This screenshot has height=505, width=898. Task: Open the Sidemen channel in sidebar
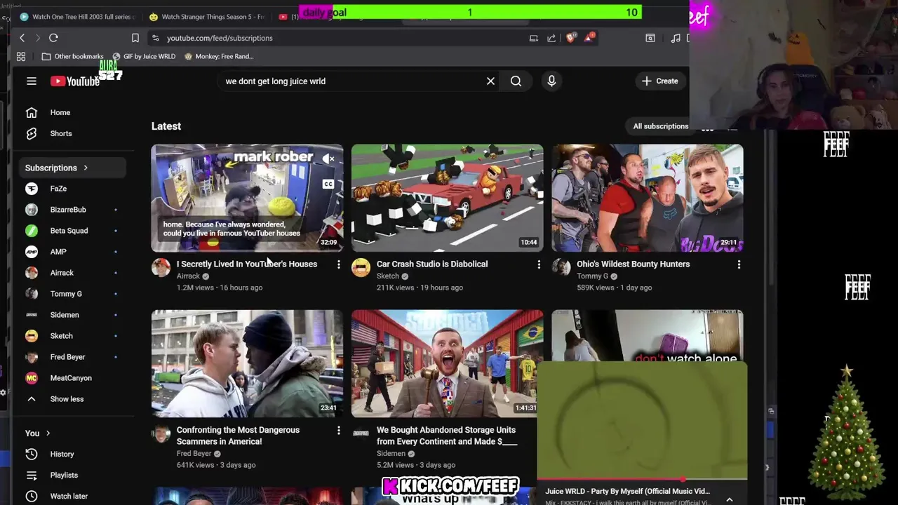pos(73,315)
